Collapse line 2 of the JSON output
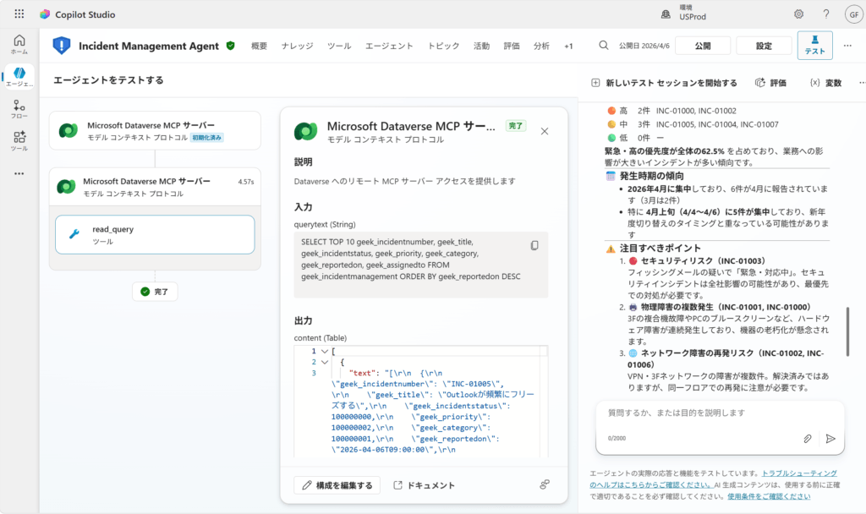The image size is (866, 514). [x=324, y=362]
